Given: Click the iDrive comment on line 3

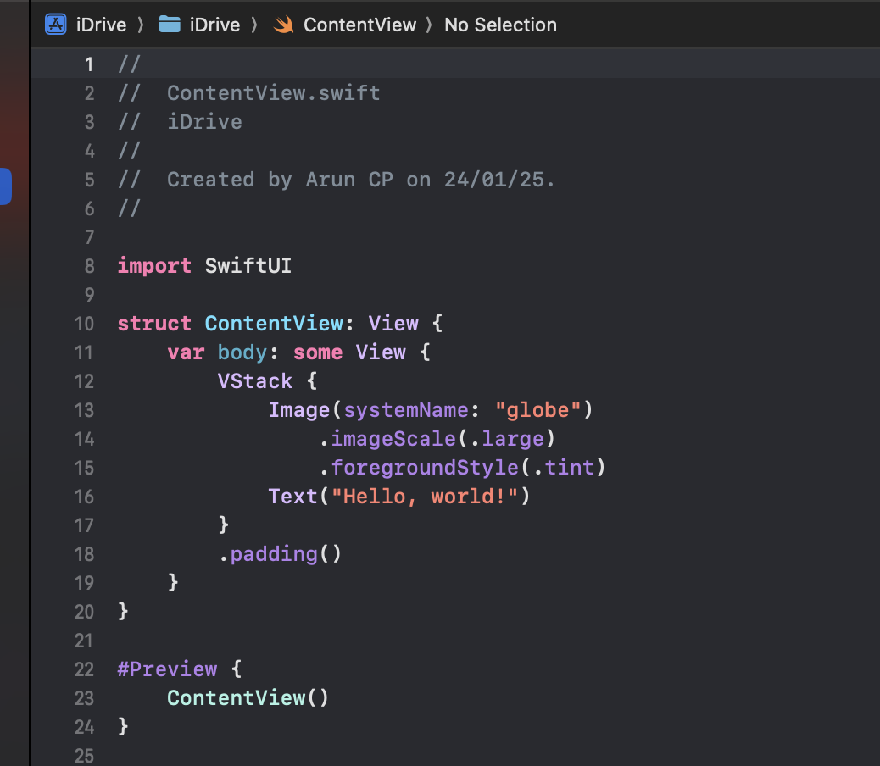Looking at the screenshot, I should (x=204, y=122).
